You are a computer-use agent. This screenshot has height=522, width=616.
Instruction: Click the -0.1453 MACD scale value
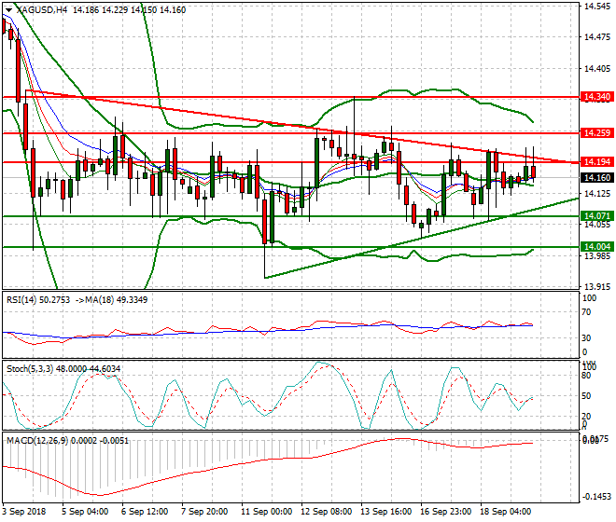[x=596, y=497]
